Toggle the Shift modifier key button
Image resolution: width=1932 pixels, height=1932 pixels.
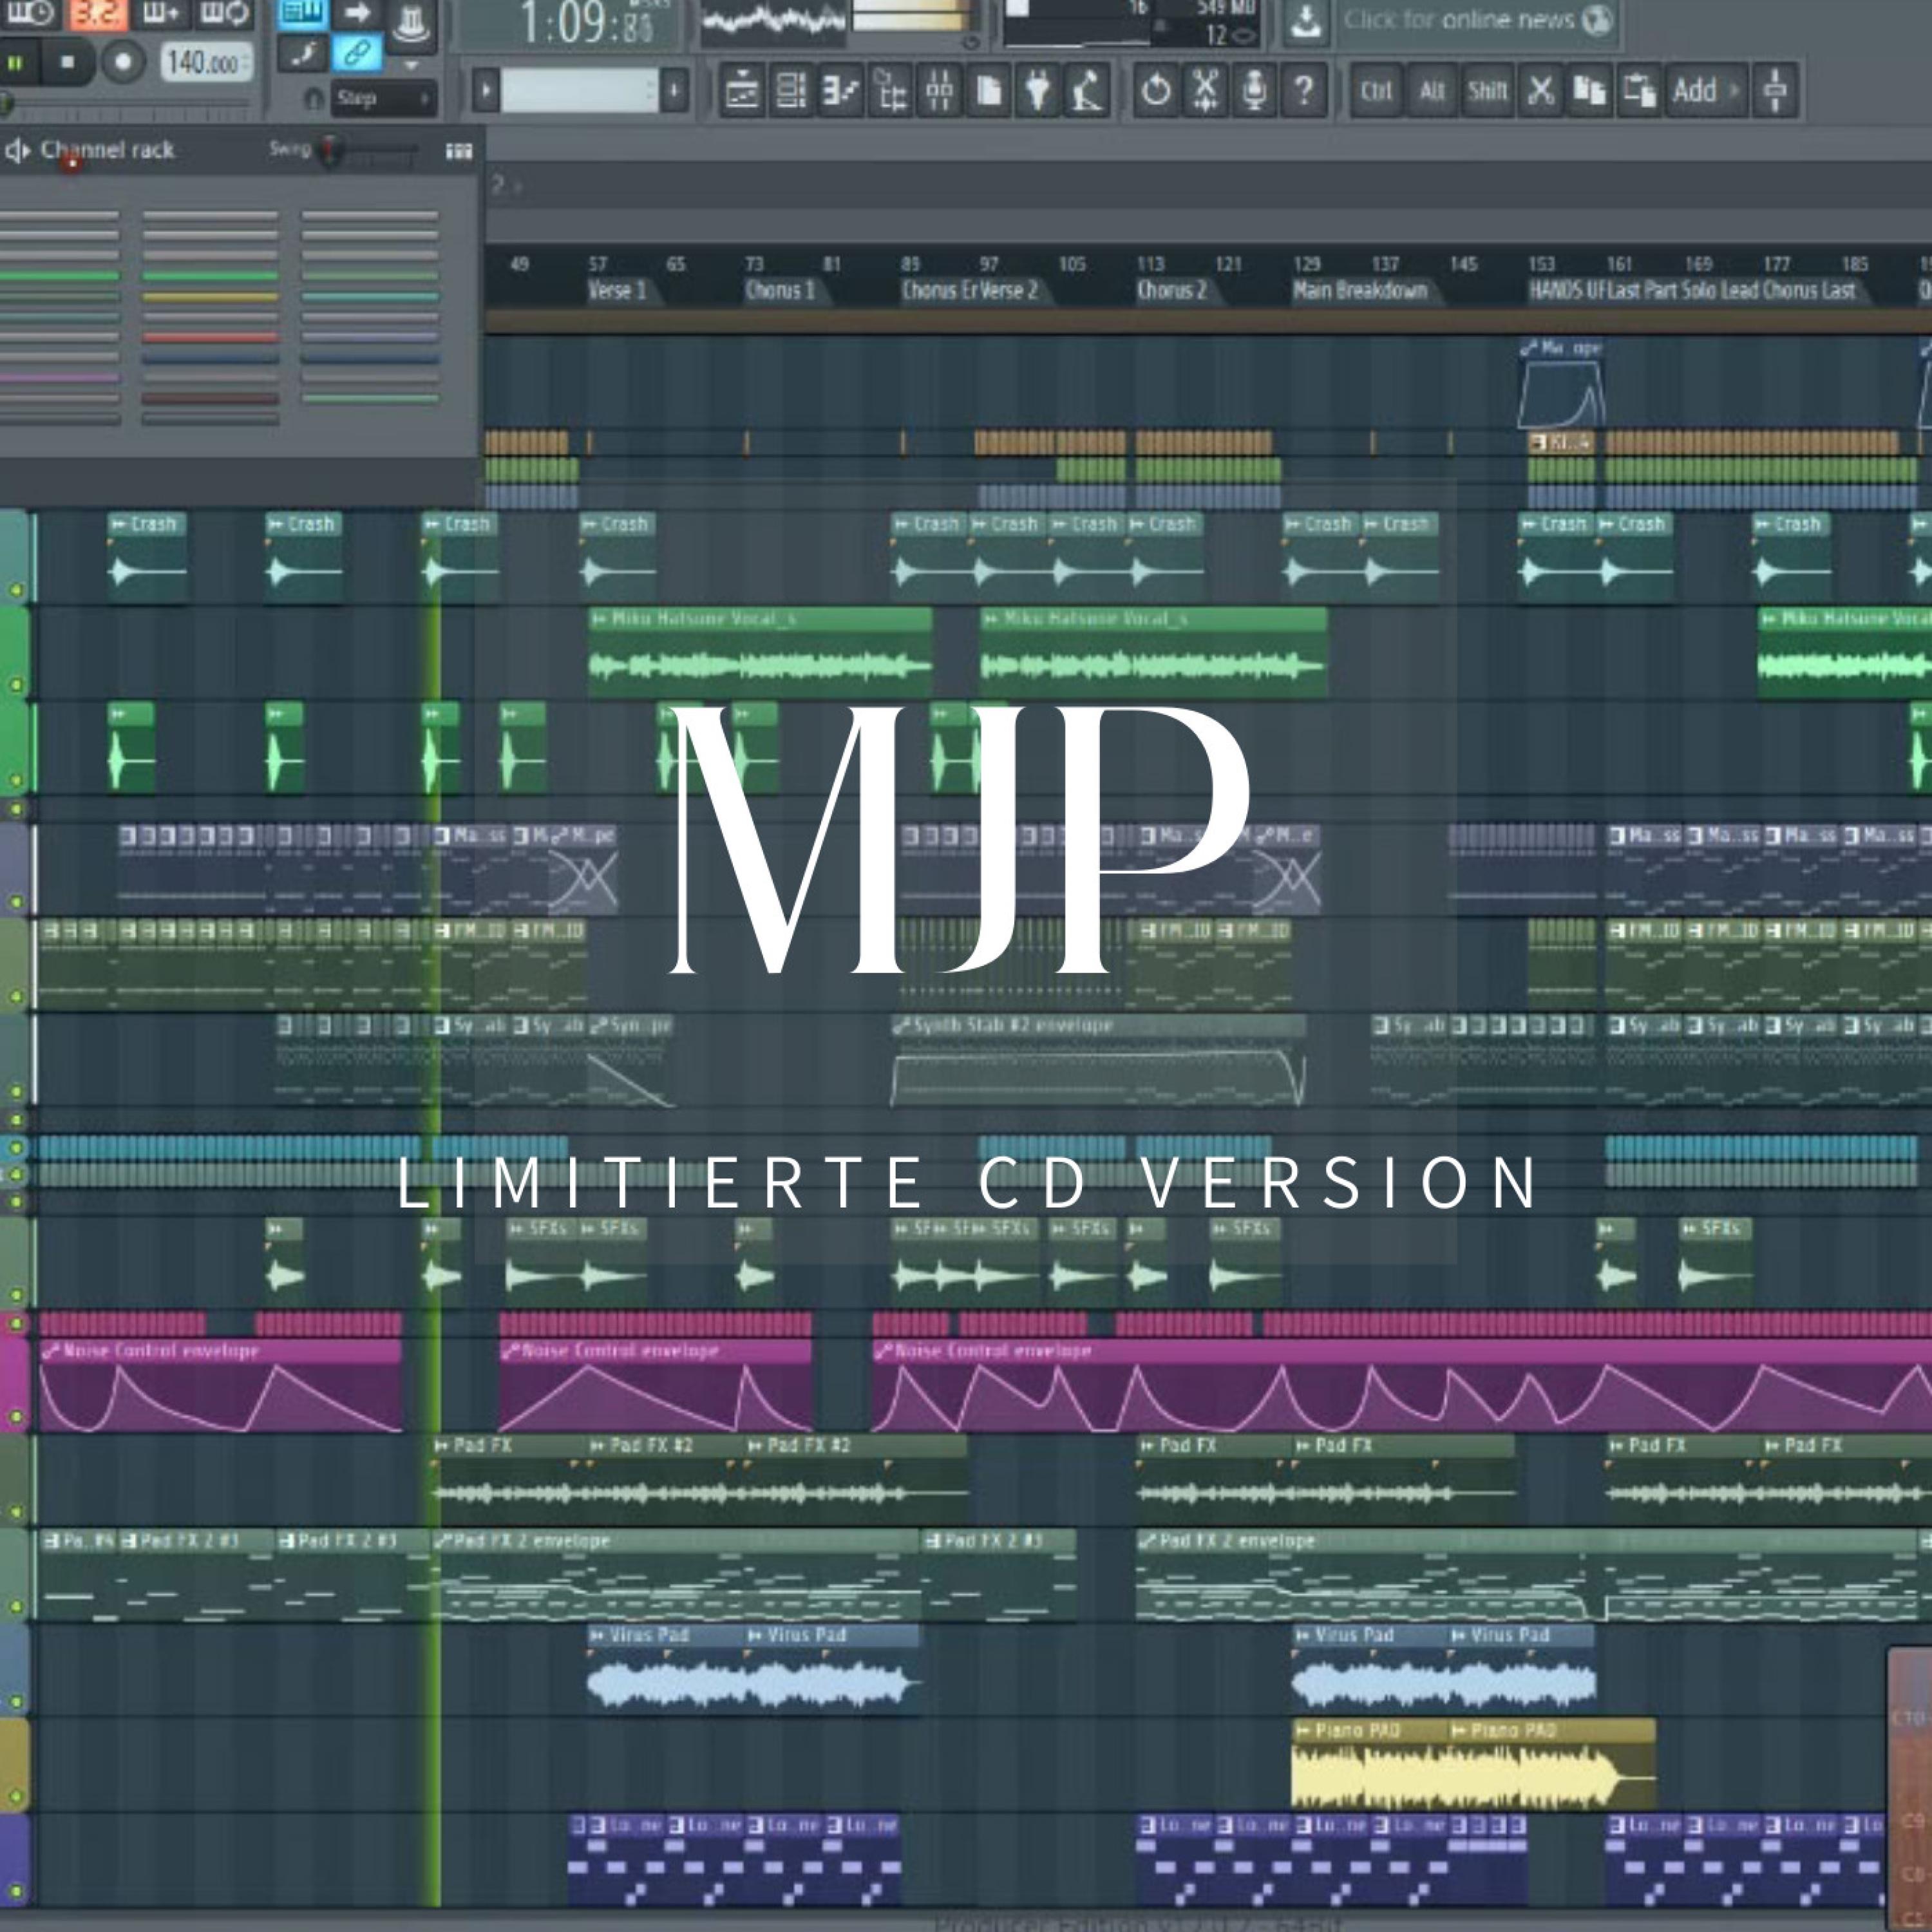(x=1487, y=91)
